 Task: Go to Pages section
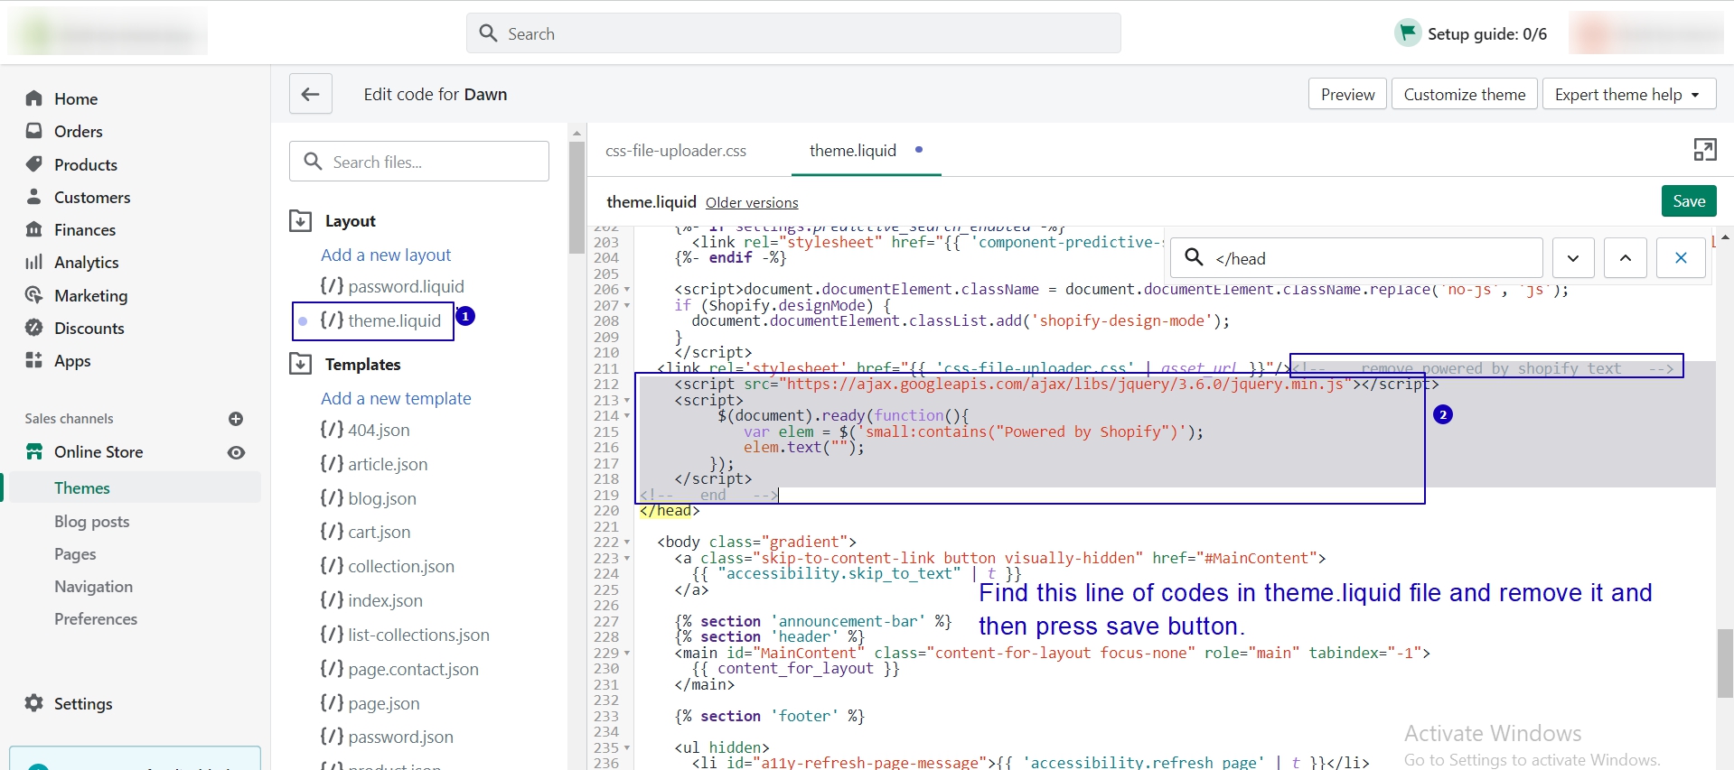click(x=75, y=553)
